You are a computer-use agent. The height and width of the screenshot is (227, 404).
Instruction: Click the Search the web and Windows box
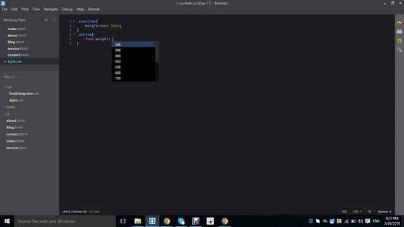[x=65, y=221]
